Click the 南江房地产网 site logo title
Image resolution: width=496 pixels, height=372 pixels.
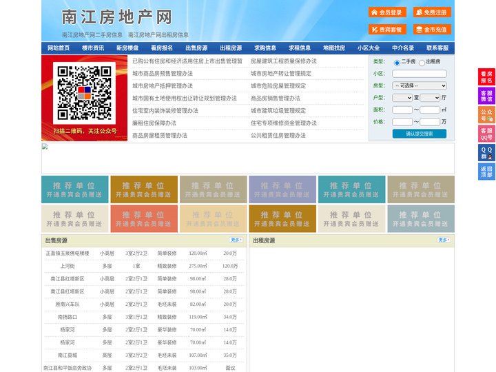pos(117,17)
